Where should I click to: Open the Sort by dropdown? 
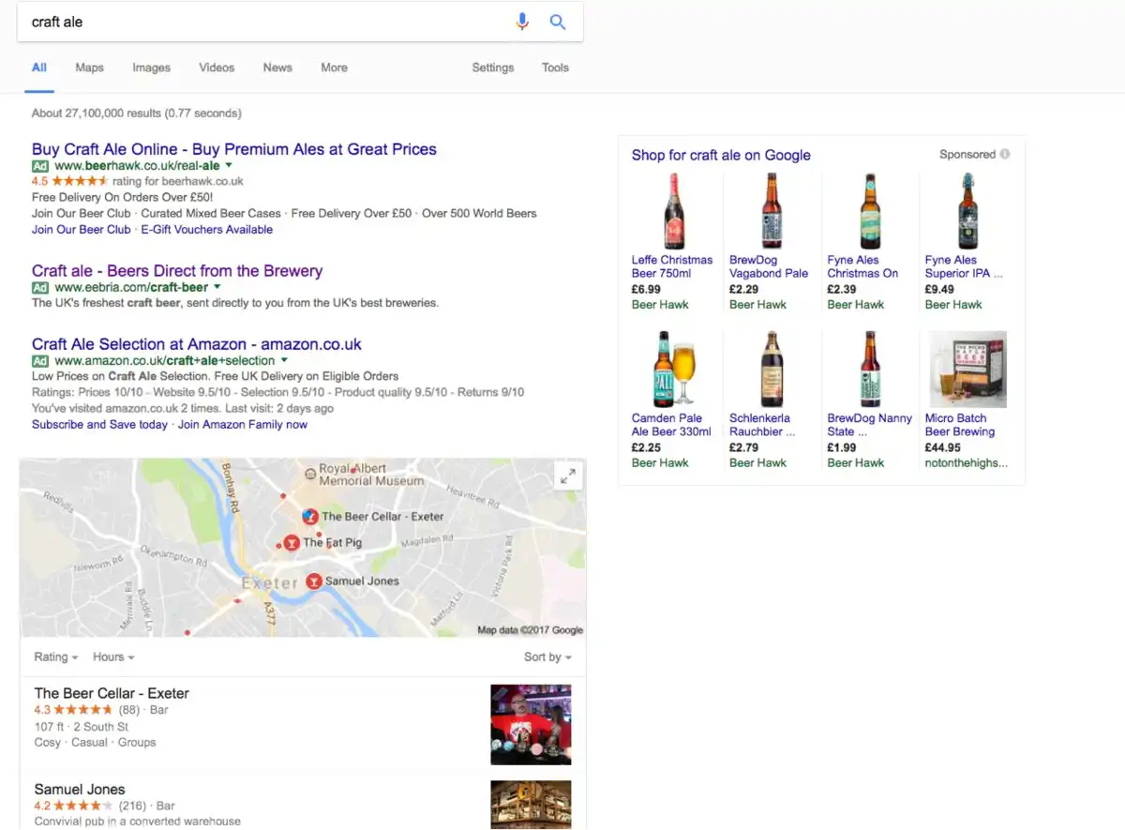547,656
